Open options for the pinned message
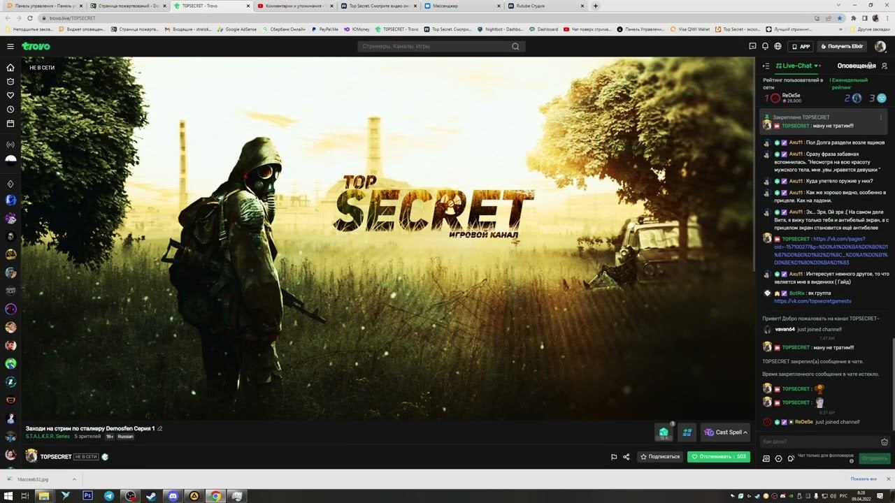895x503 pixels. click(880, 117)
